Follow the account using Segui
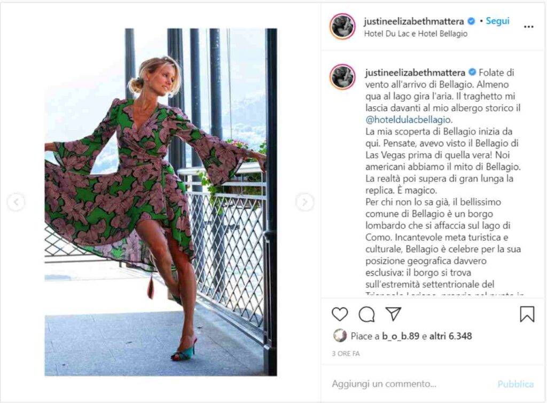 coord(497,21)
